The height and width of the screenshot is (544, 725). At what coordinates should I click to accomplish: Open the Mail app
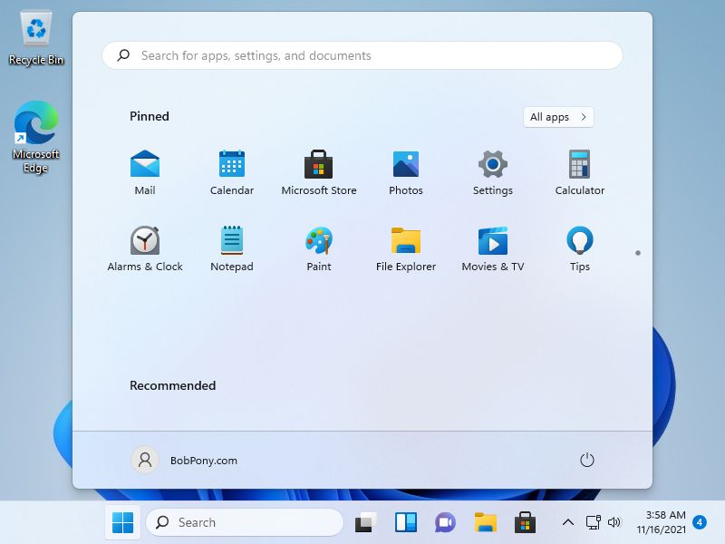coord(145,165)
